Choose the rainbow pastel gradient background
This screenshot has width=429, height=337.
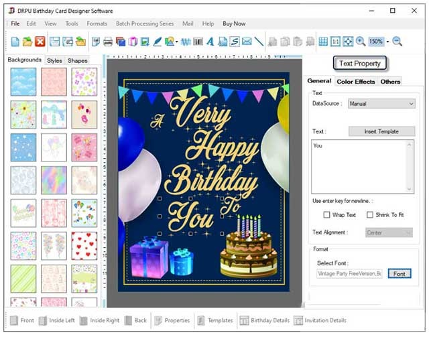click(x=54, y=180)
